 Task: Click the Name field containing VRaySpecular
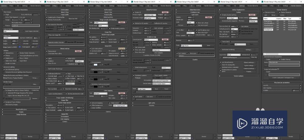coord(284,62)
